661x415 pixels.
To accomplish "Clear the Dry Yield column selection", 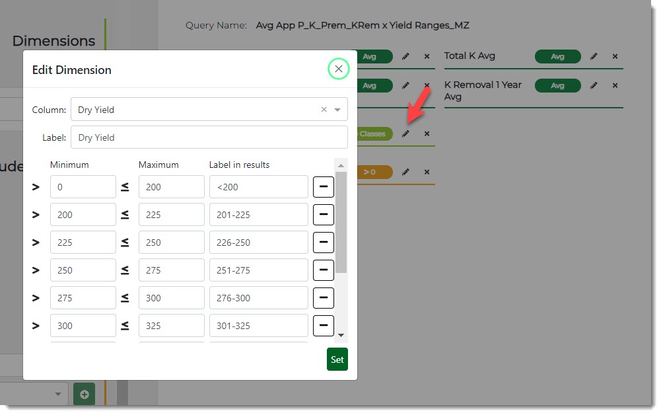I will 324,110.
